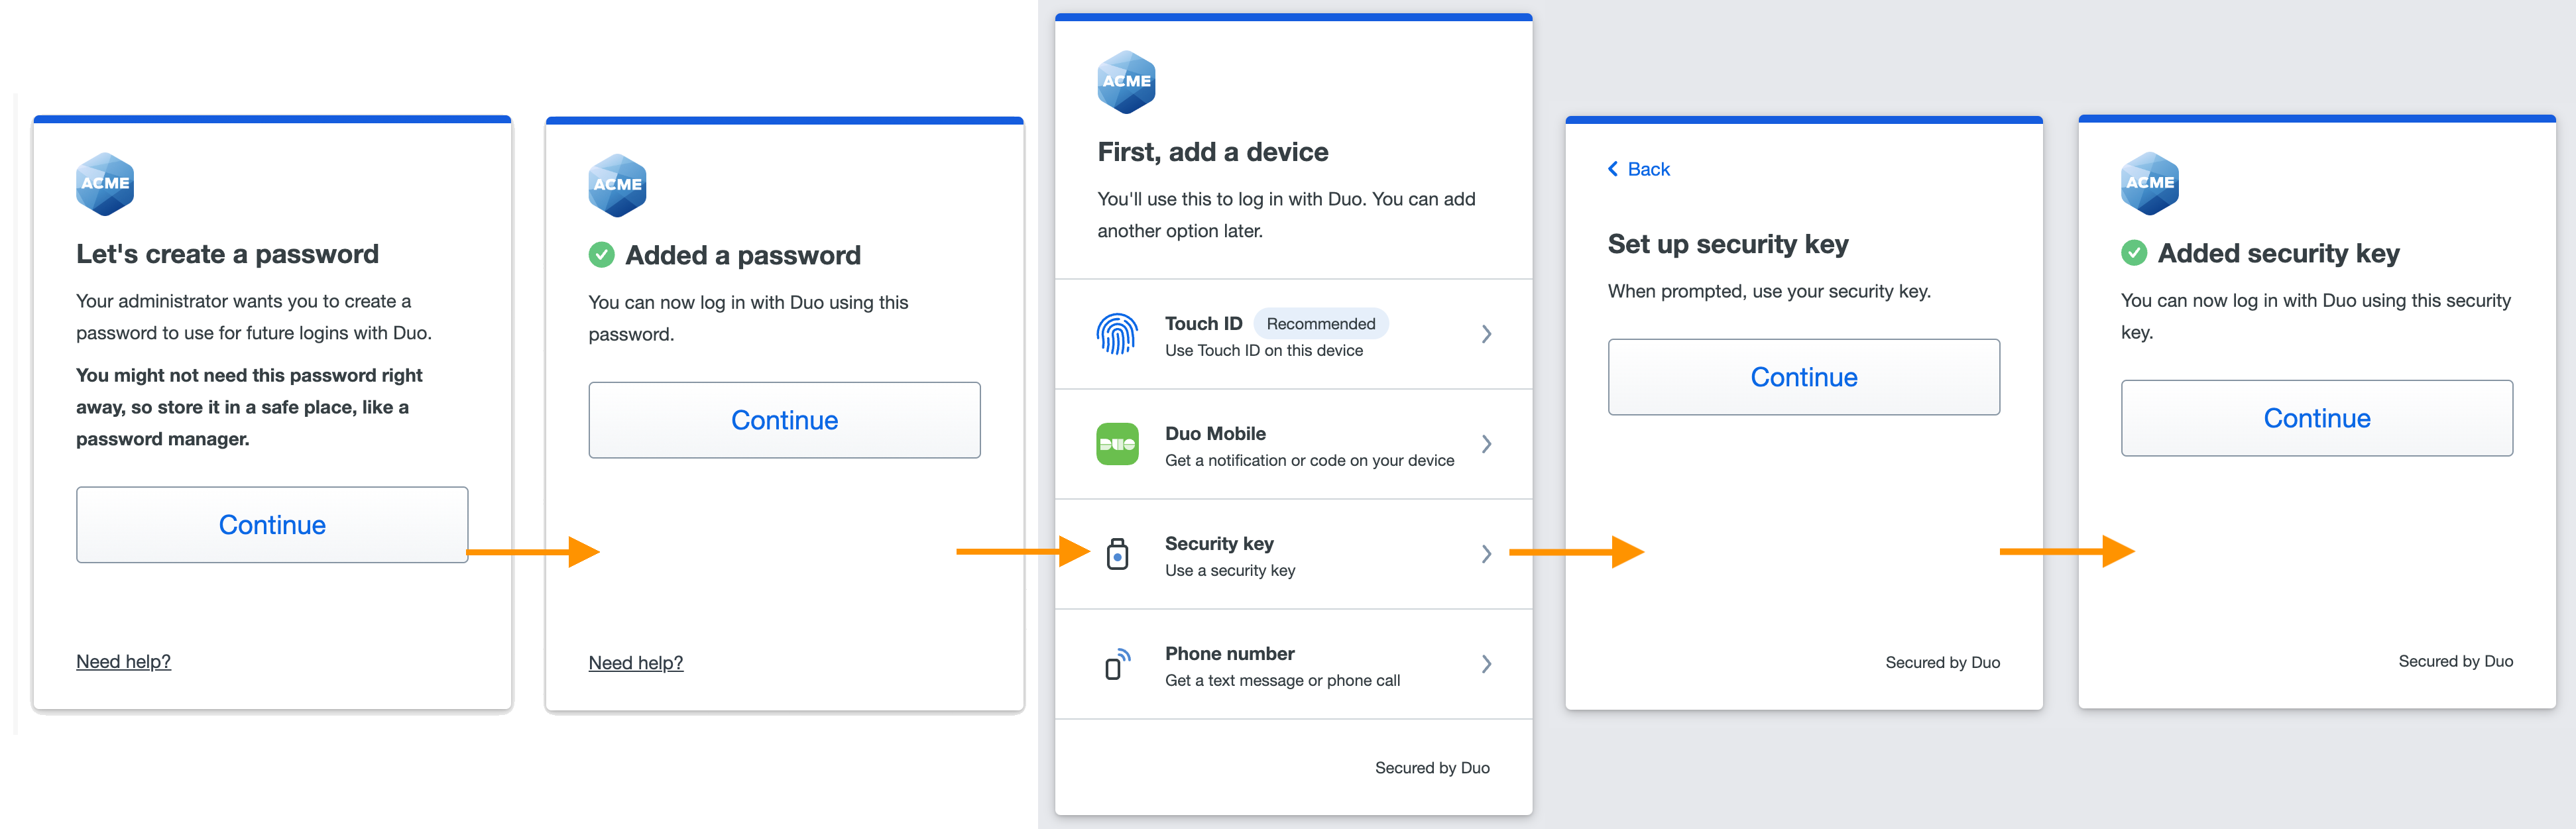This screenshot has height=829, width=2576.
Task: Click the ACME logo on the add device card
Action: [1126, 81]
